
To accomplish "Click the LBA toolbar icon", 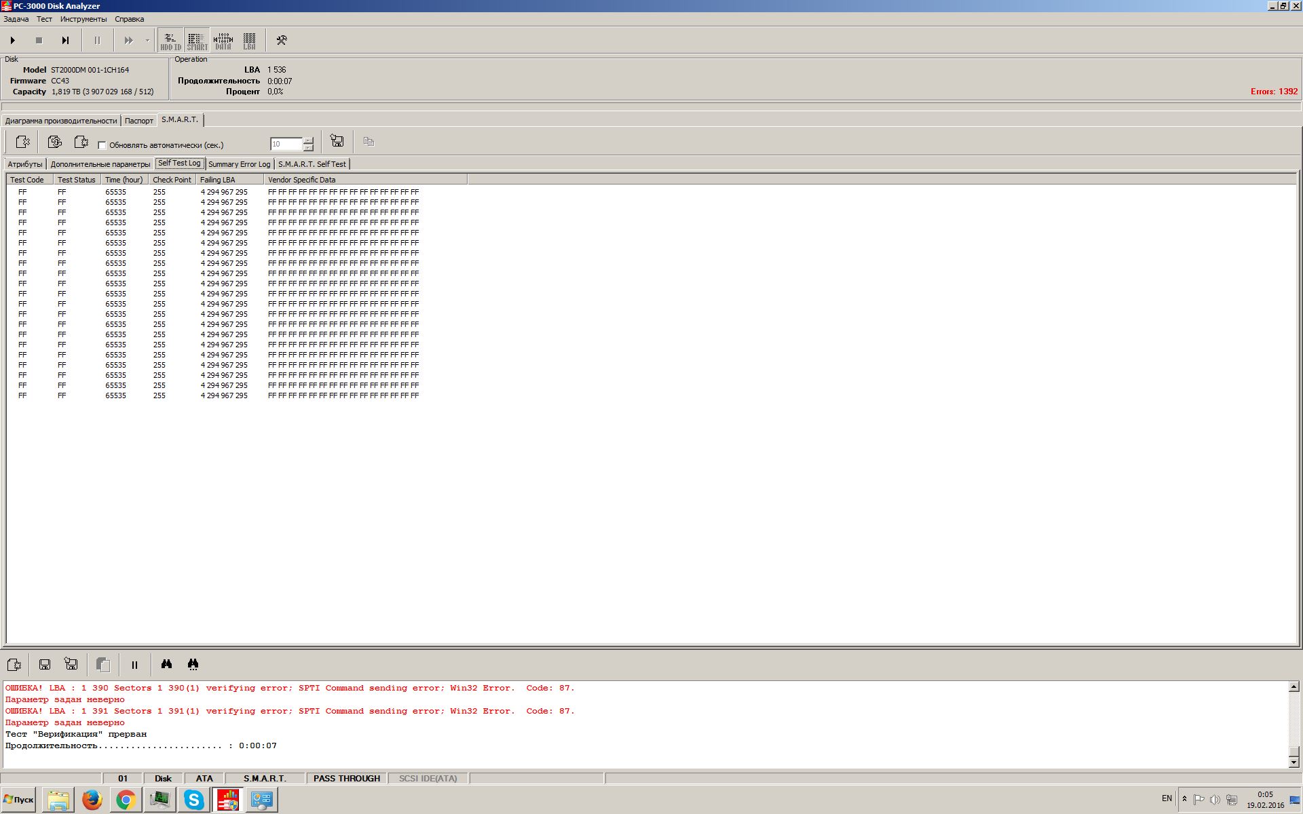I will [x=250, y=41].
